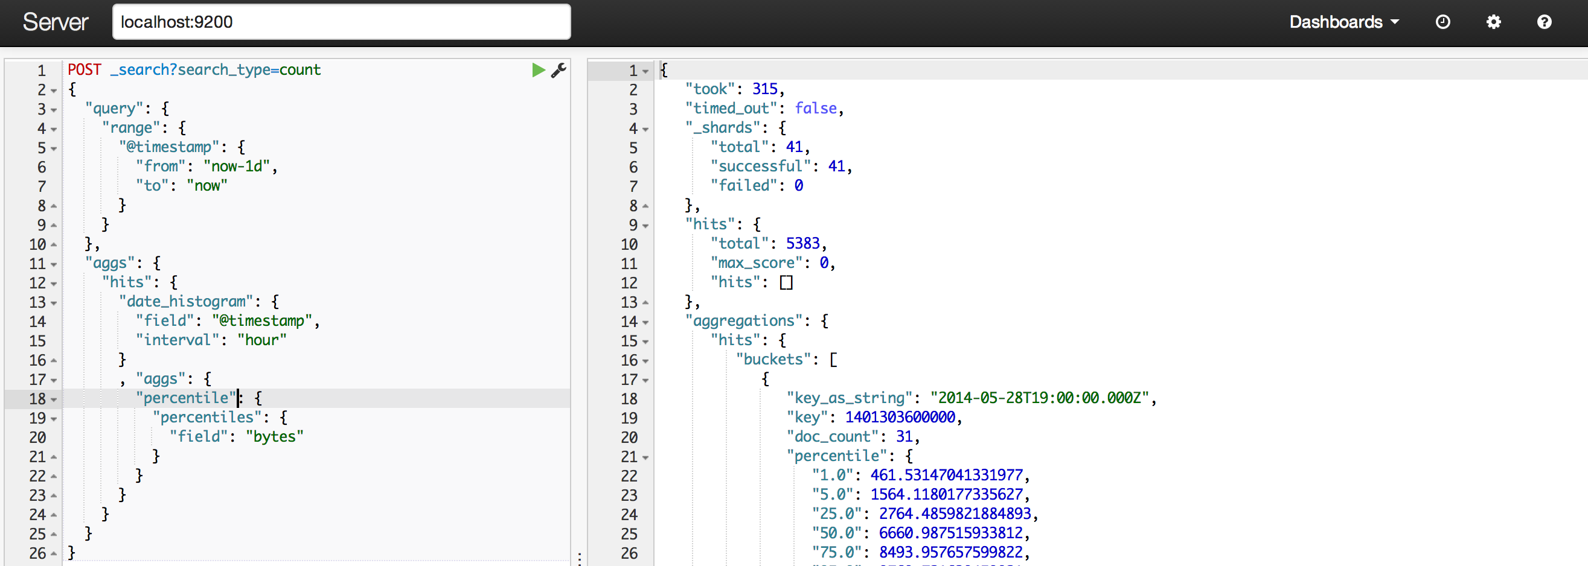This screenshot has width=1588, height=566.
Task: Click the doc_count value 31
Action: point(904,437)
